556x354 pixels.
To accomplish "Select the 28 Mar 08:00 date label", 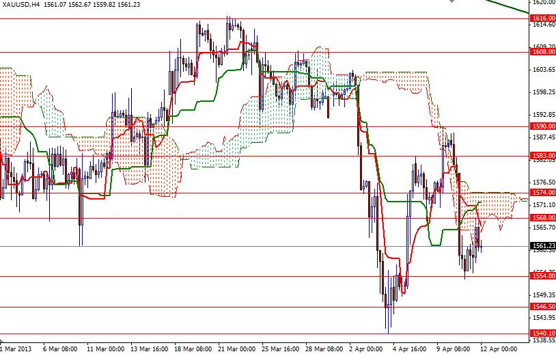I will point(323,347).
